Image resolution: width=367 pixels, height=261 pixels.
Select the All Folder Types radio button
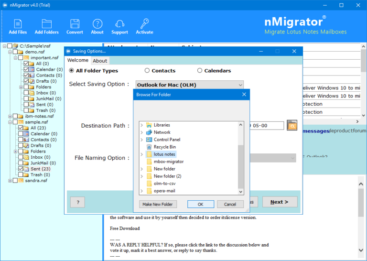[x=72, y=71]
